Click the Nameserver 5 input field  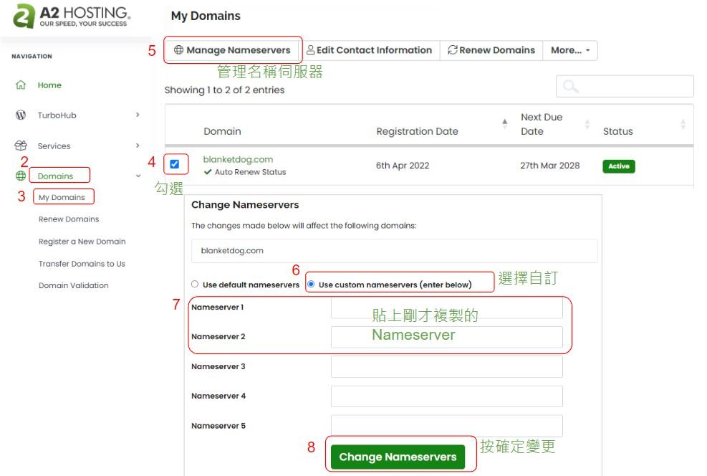tap(446, 426)
